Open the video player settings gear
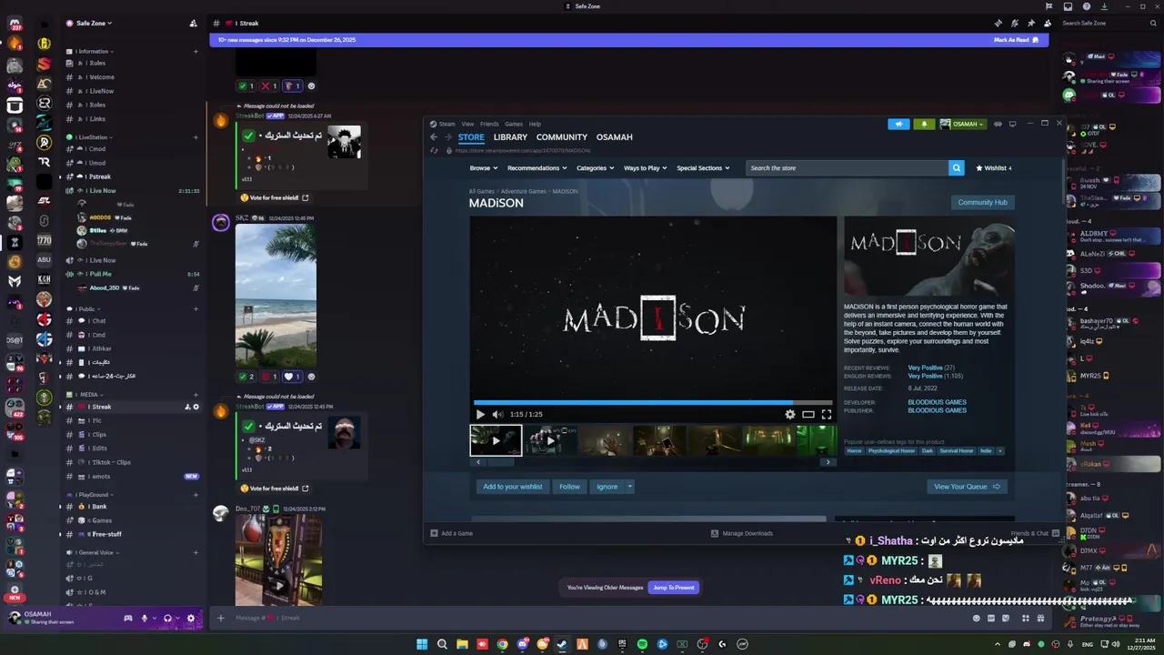This screenshot has height=655, width=1164. (790, 414)
